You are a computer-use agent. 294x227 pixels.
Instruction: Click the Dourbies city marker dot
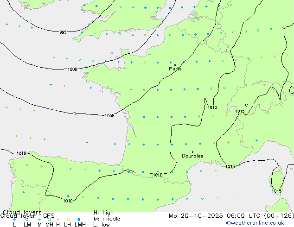(x=192, y=152)
